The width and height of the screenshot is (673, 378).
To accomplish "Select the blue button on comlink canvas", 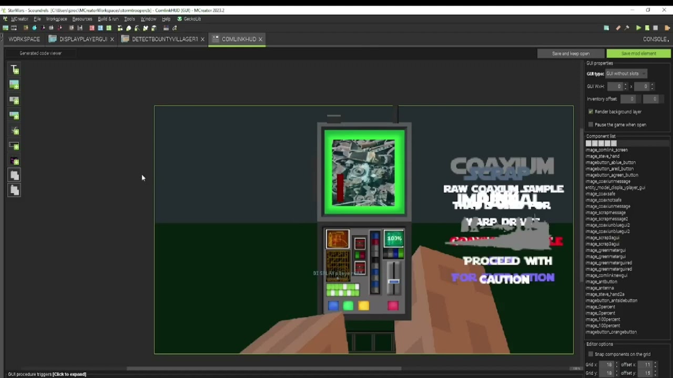I will (x=333, y=306).
